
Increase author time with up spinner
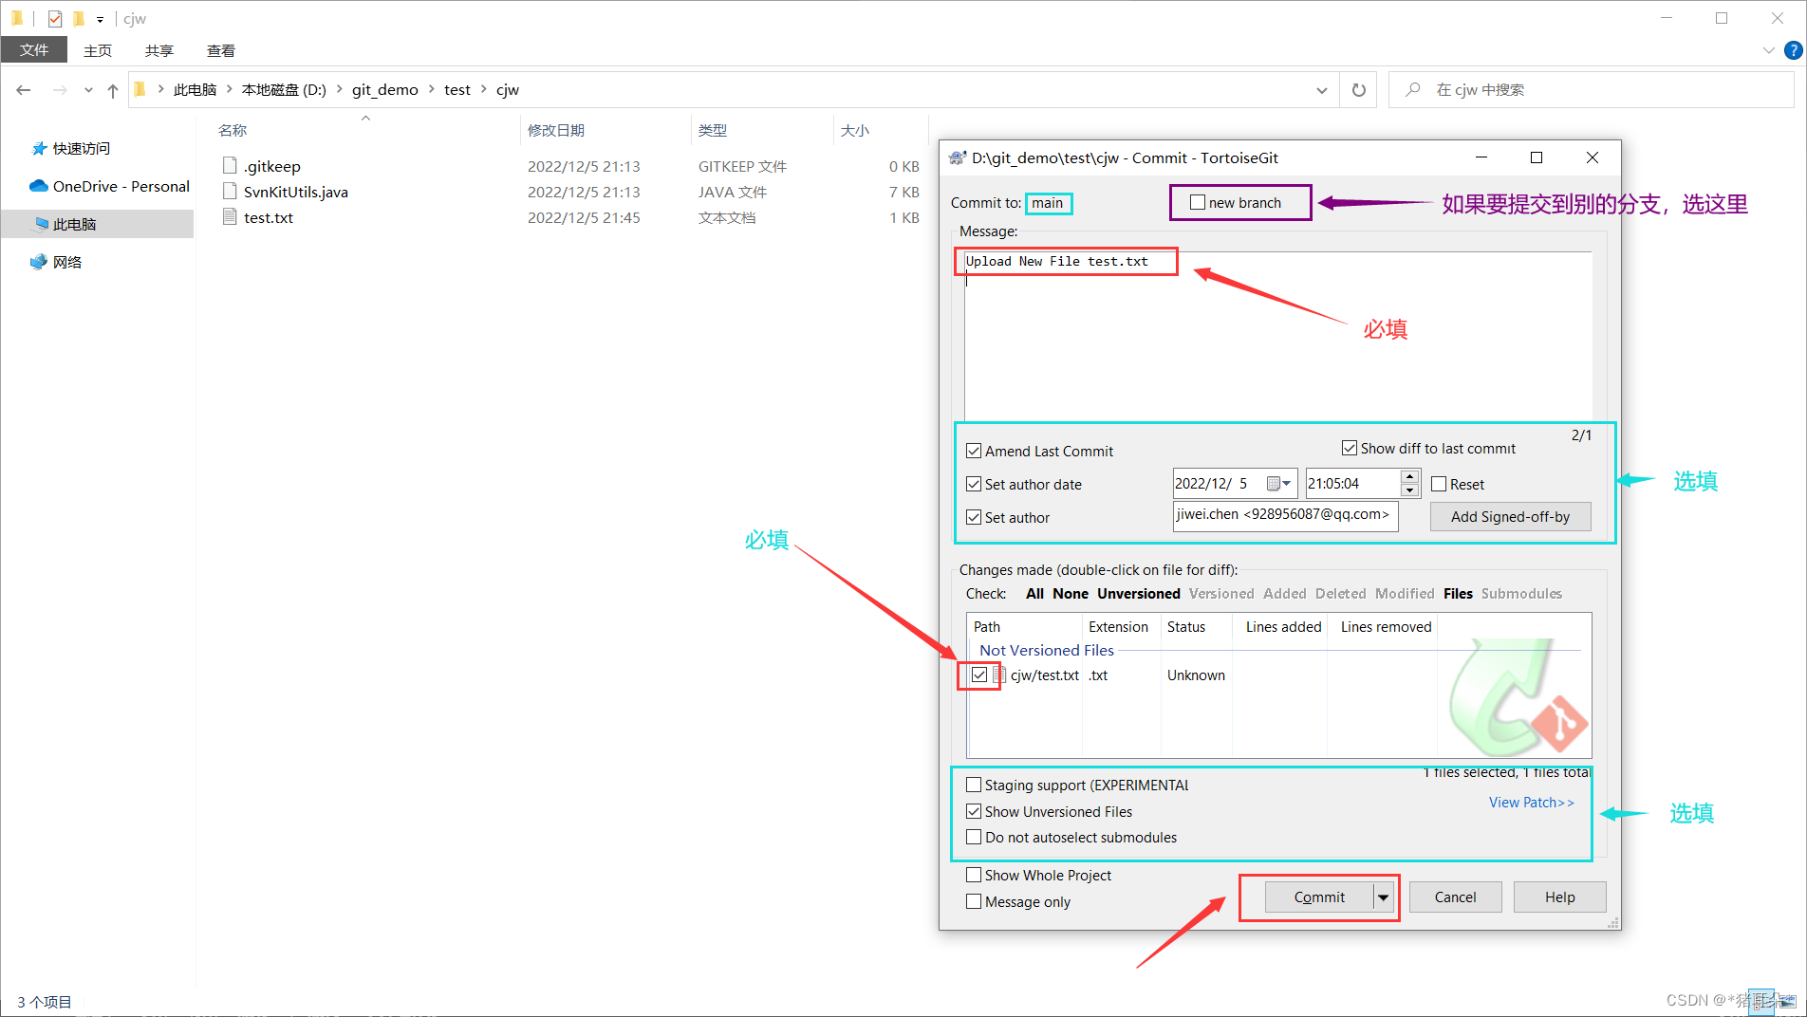1410,476
